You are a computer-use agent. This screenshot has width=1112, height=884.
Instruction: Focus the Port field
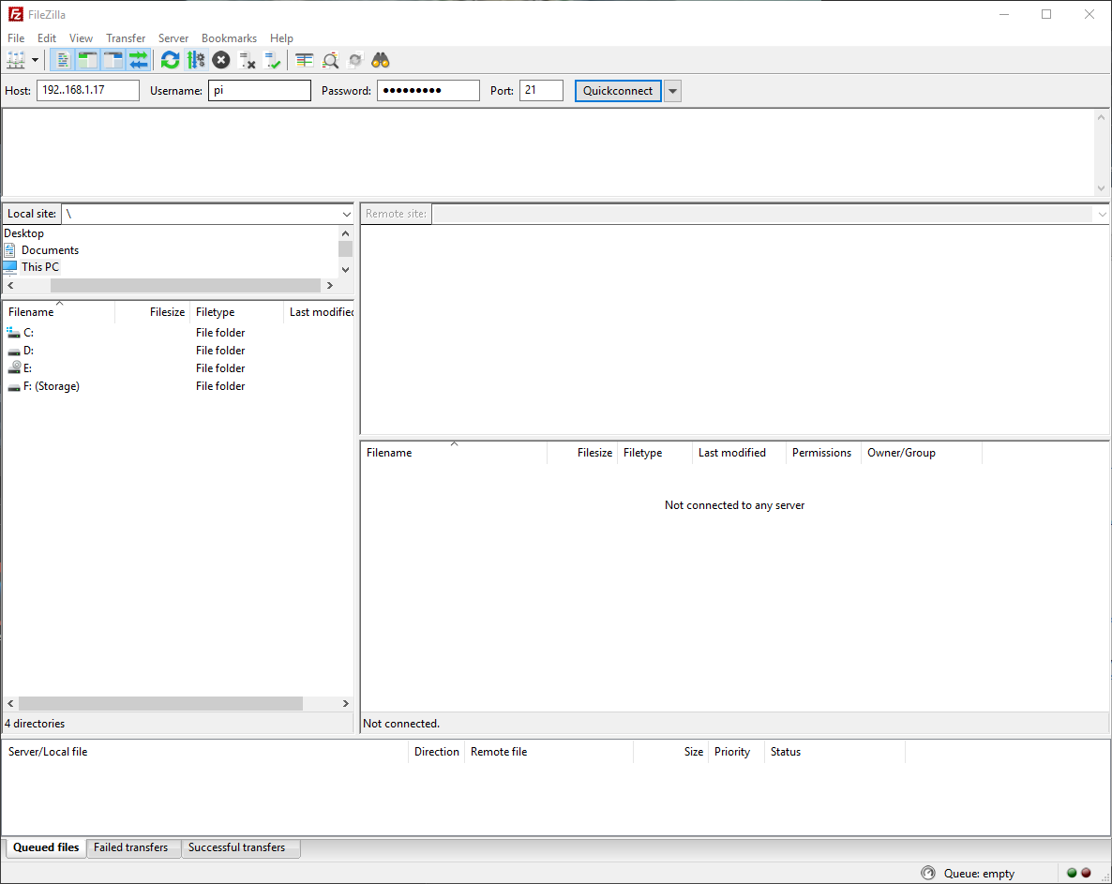[541, 90]
